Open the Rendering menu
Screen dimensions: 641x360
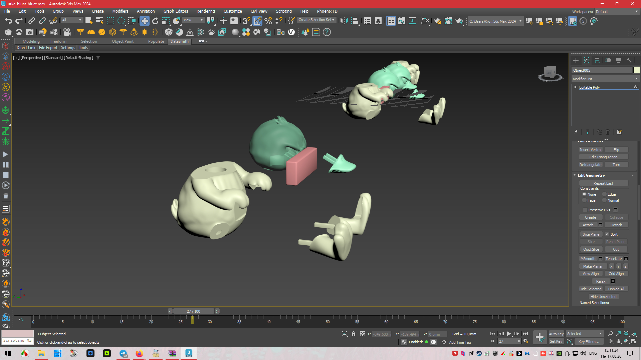pos(206,11)
